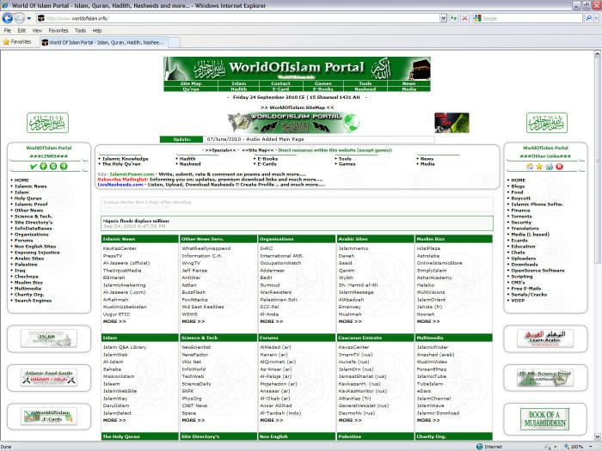Open the Edit menu
This screenshot has width=602, height=451.
[21, 30]
